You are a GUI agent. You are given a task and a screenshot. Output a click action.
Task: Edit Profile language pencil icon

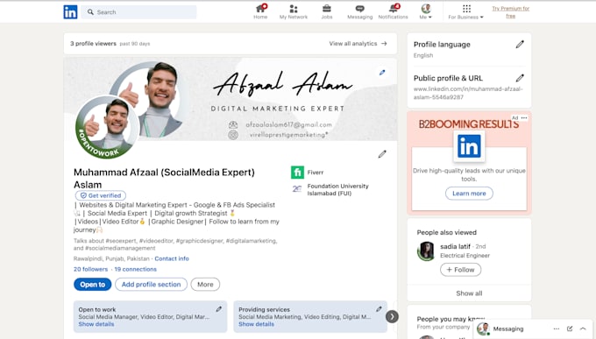520,45
